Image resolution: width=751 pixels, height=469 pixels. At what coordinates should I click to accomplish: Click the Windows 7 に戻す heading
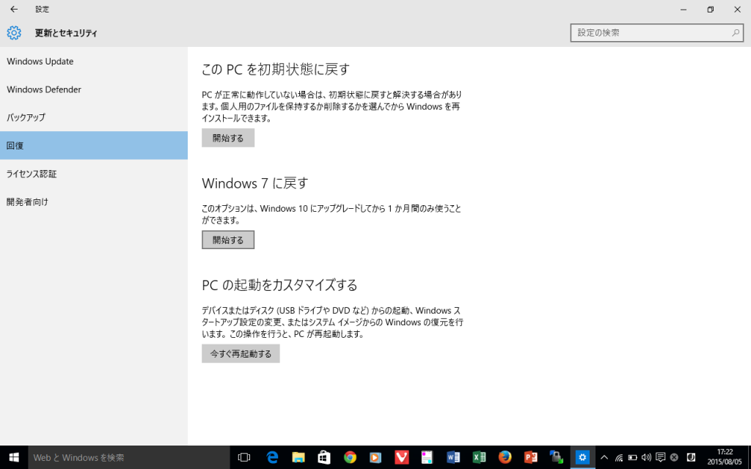click(x=255, y=183)
